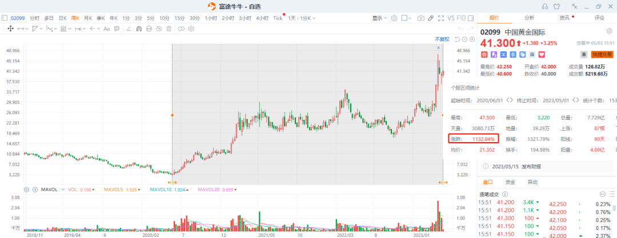
Task: Click the order book list view icon
Action: pyautogui.click(x=611, y=194)
